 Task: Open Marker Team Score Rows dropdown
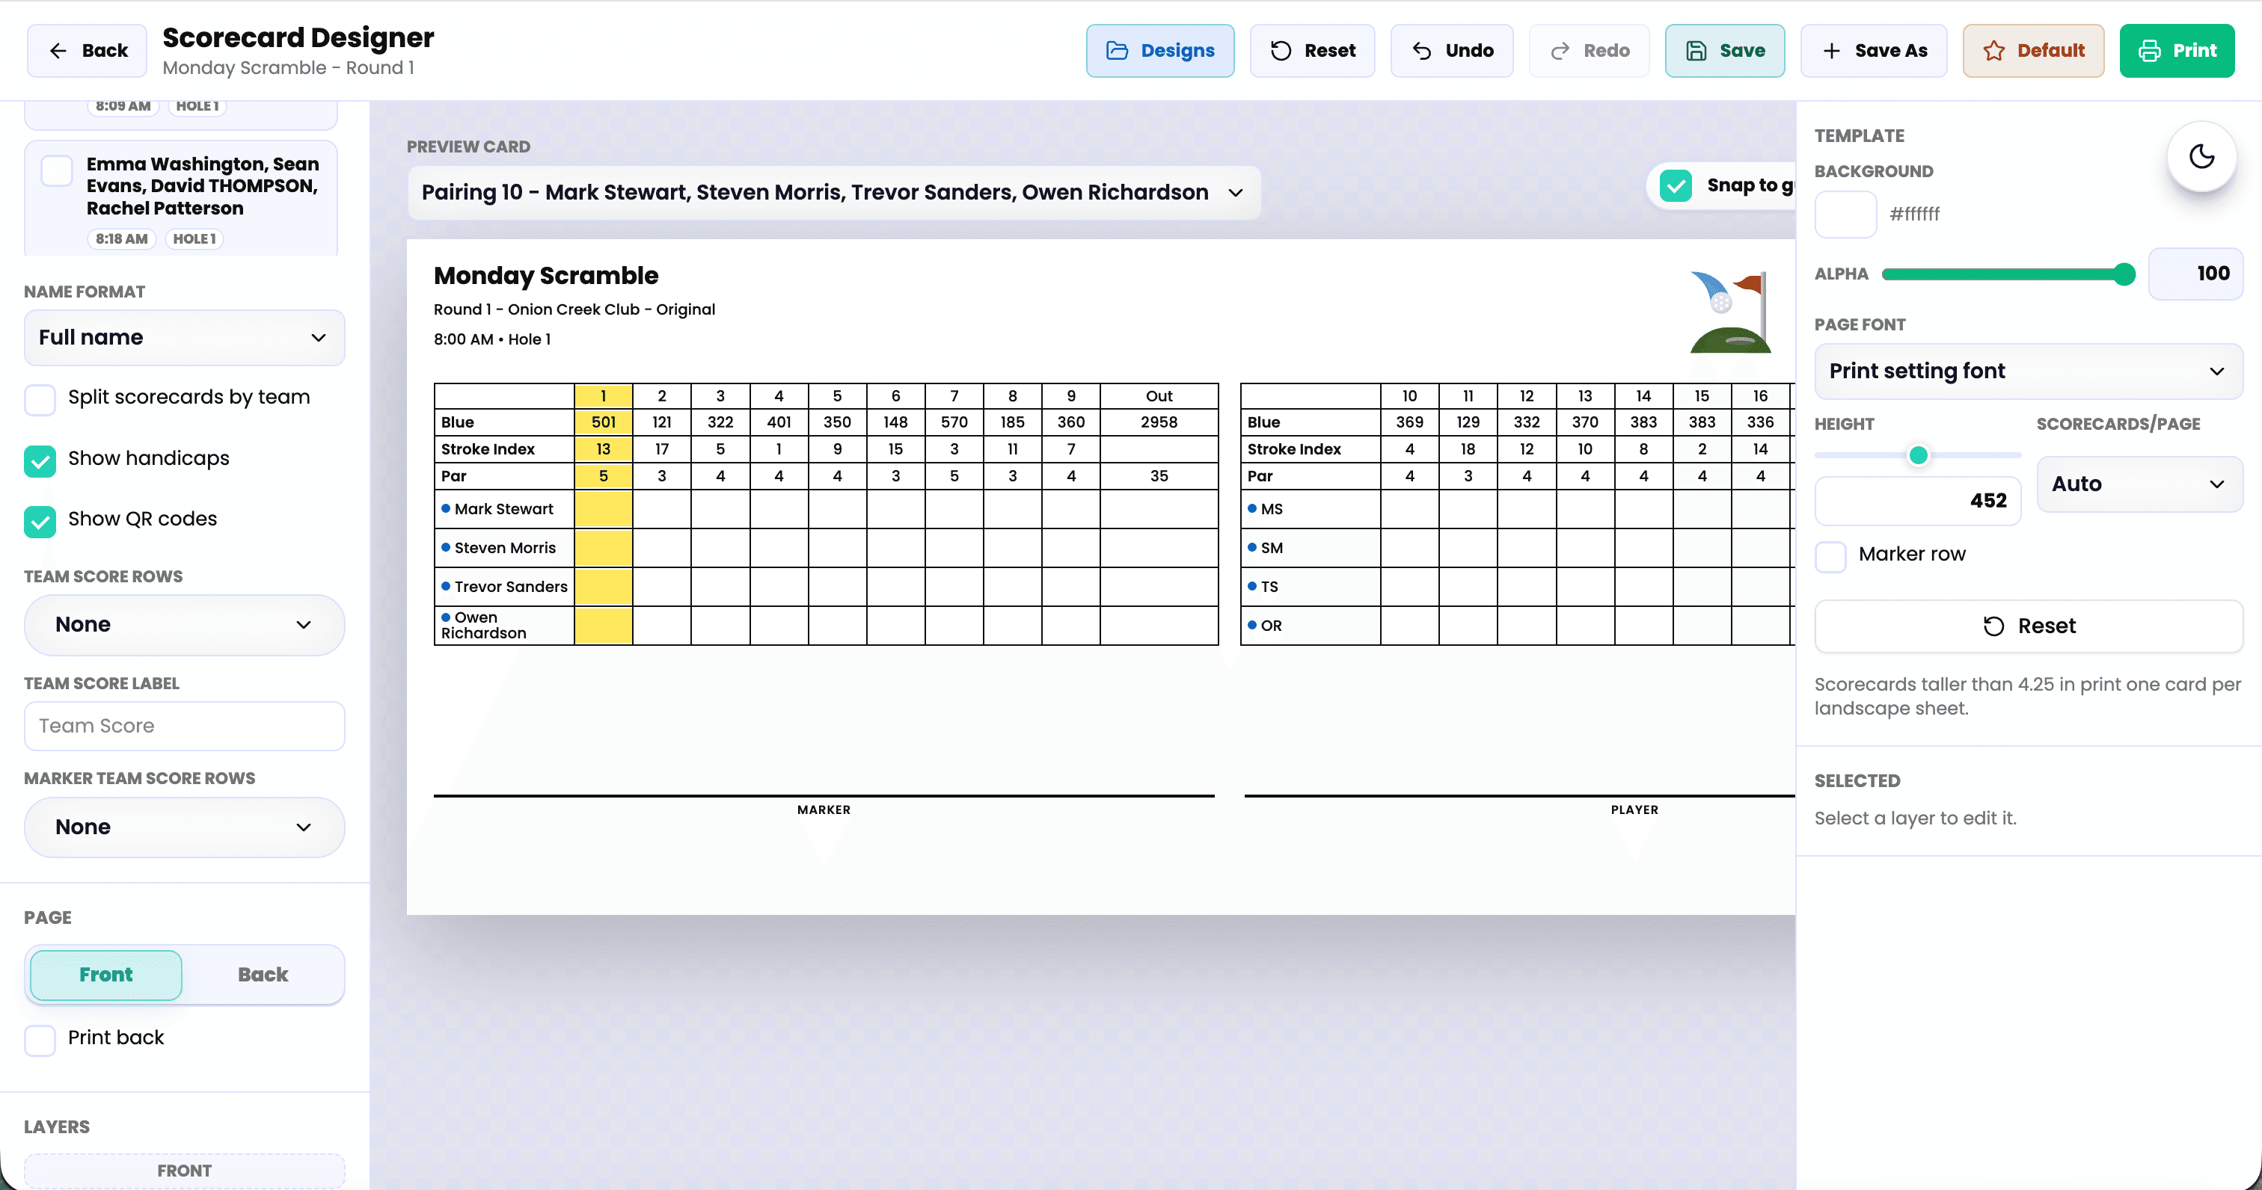coord(185,827)
